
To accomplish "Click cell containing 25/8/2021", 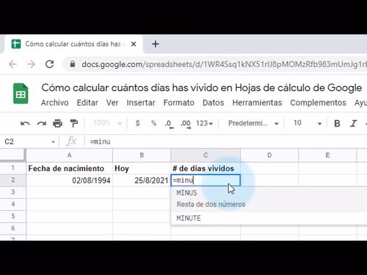I will tap(142, 180).
